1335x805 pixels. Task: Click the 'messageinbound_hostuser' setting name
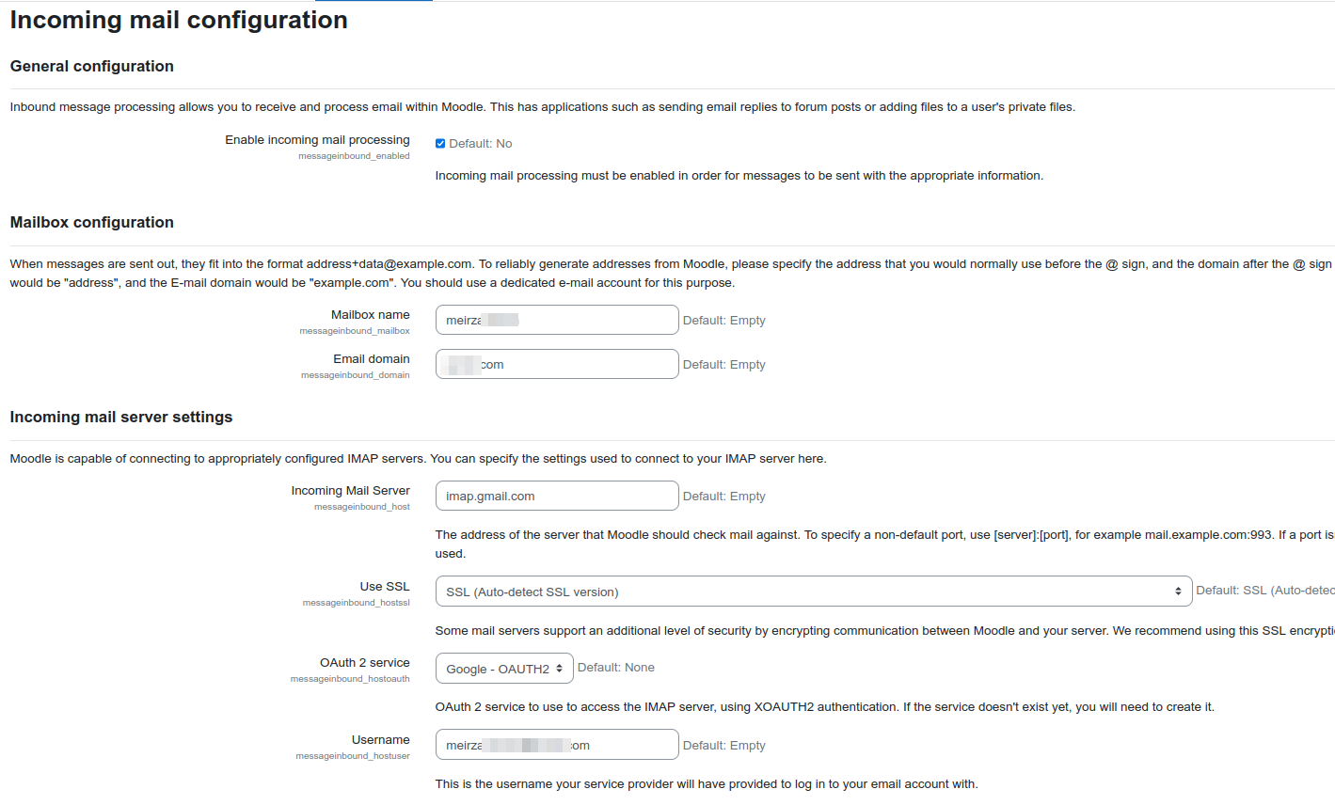pyautogui.click(x=353, y=756)
